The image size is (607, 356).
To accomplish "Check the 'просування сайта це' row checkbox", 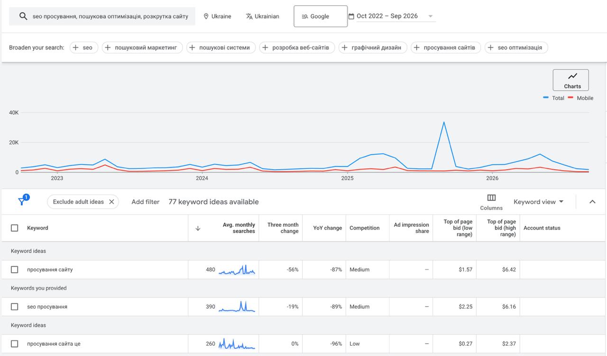I will tap(15, 344).
